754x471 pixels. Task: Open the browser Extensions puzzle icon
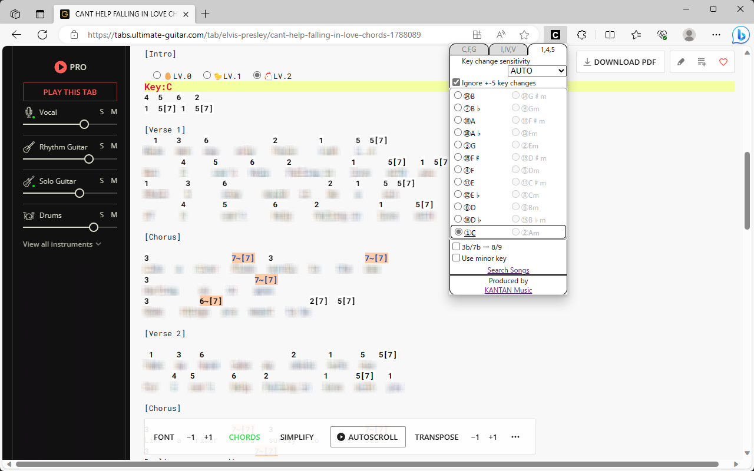pos(582,35)
